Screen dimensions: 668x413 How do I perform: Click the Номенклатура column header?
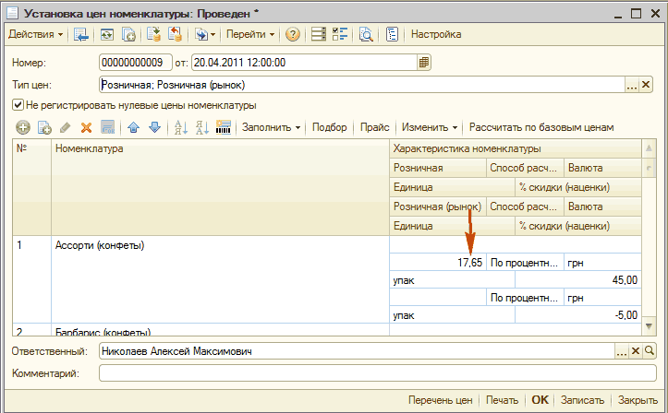click(x=220, y=187)
